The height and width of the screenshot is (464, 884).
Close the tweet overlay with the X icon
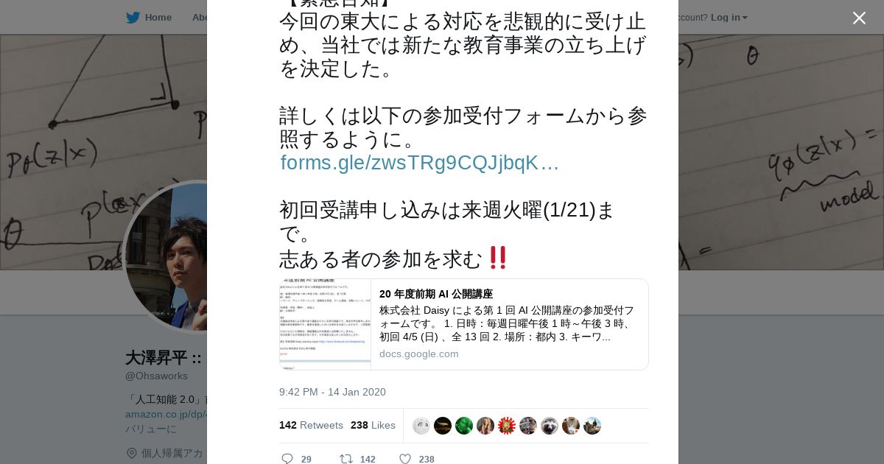point(859,18)
